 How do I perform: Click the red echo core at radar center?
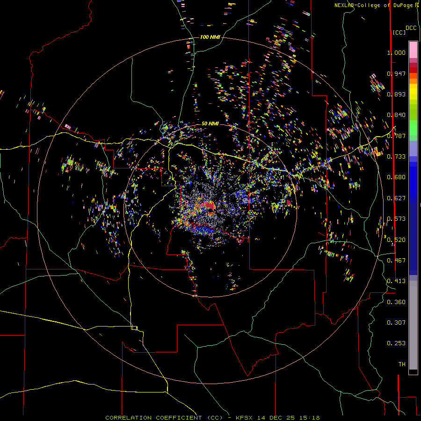(208, 205)
